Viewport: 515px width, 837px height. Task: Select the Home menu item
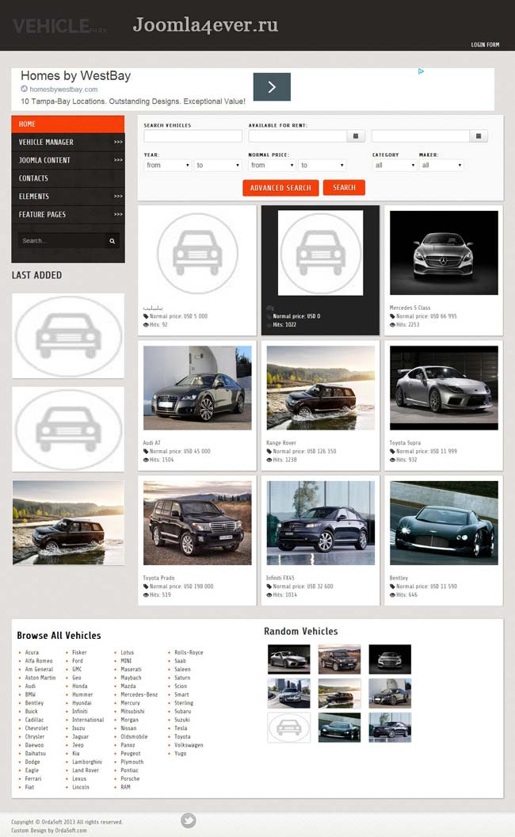pos(67,124)
